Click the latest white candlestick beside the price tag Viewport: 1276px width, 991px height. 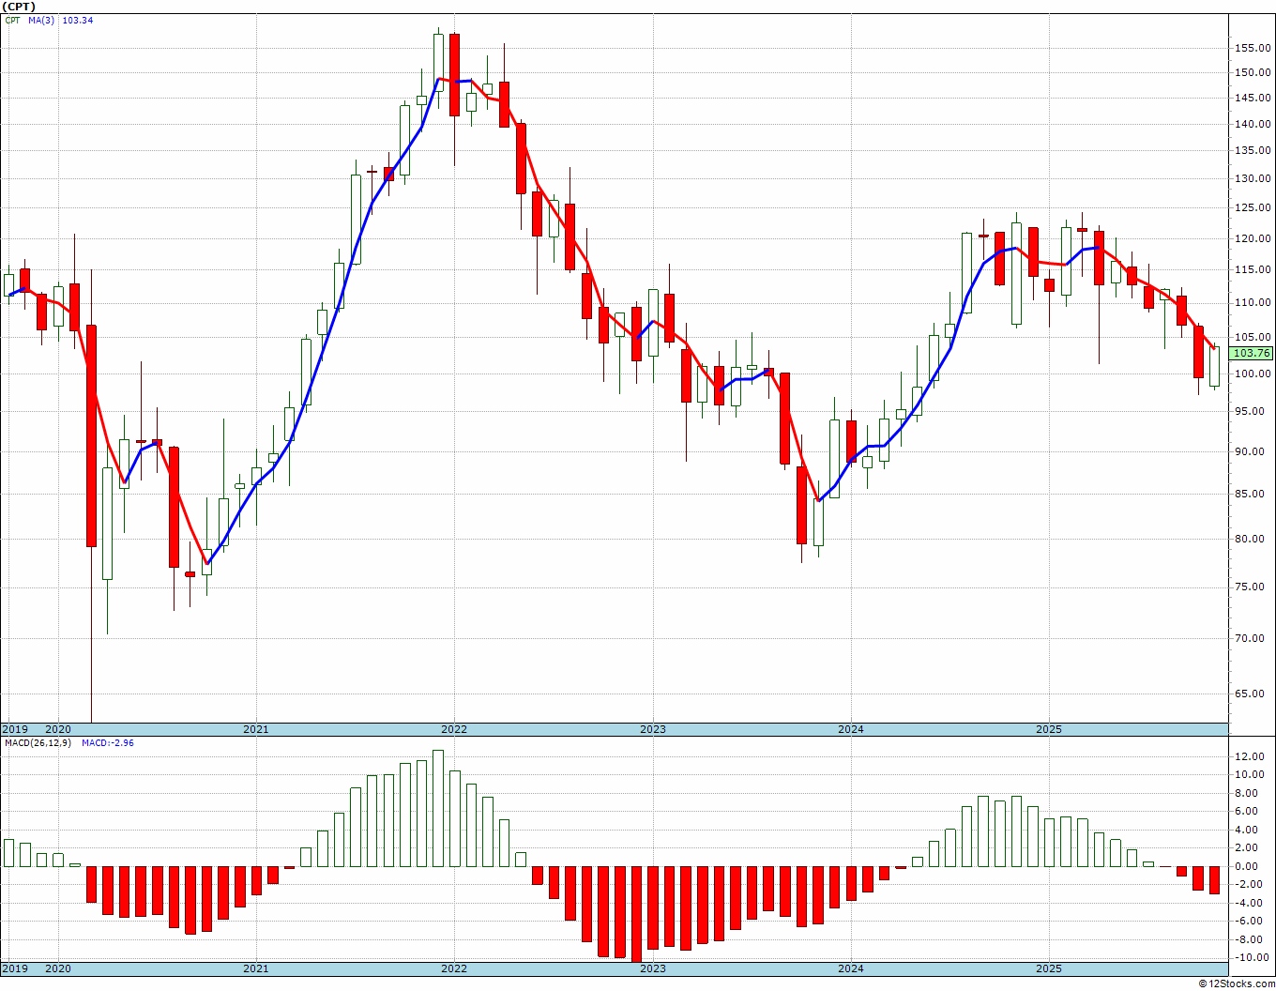point(1215,367)
